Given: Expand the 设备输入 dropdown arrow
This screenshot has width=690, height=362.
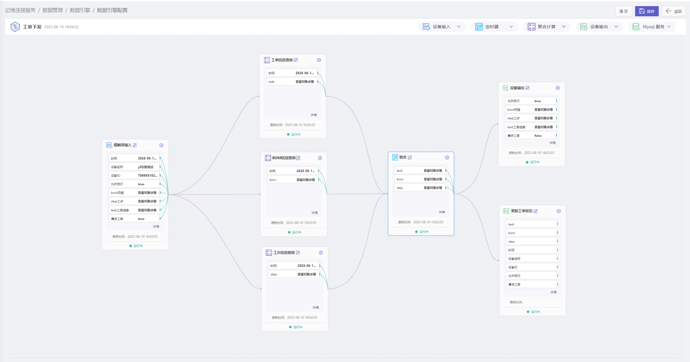Looking at the screenshot, I should click(459, 27).
